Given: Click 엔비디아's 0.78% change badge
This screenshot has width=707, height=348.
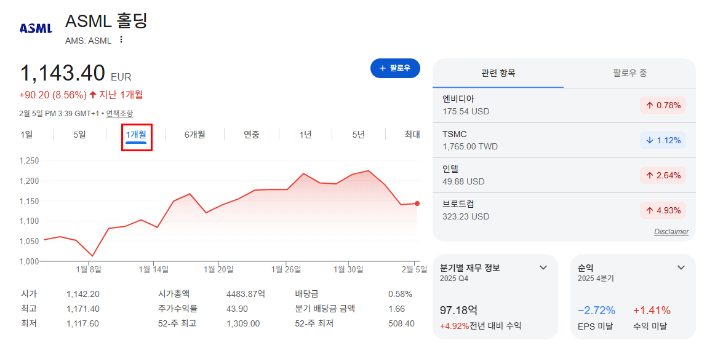Looking at the screenshot, I should [663, 106].
